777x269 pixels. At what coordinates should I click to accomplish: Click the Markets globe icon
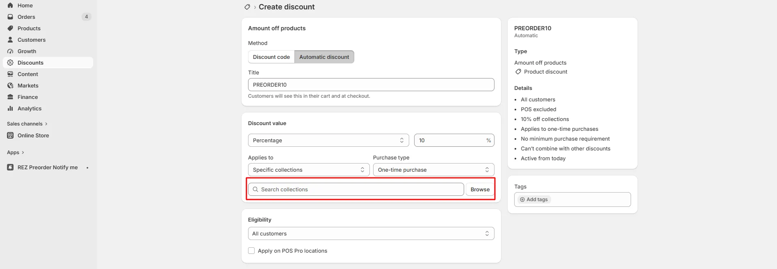tap(10, 85)
